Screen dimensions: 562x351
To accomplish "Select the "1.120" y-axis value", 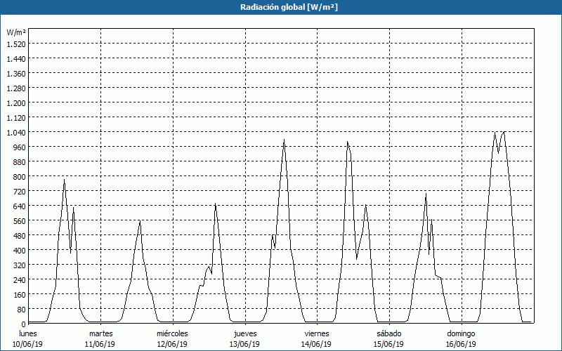I will pos(16,117).
